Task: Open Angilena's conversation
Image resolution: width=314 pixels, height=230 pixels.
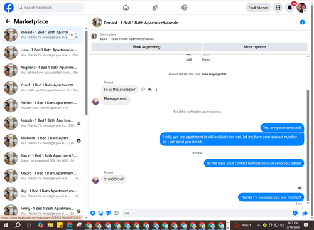Action: pos(42,70)
